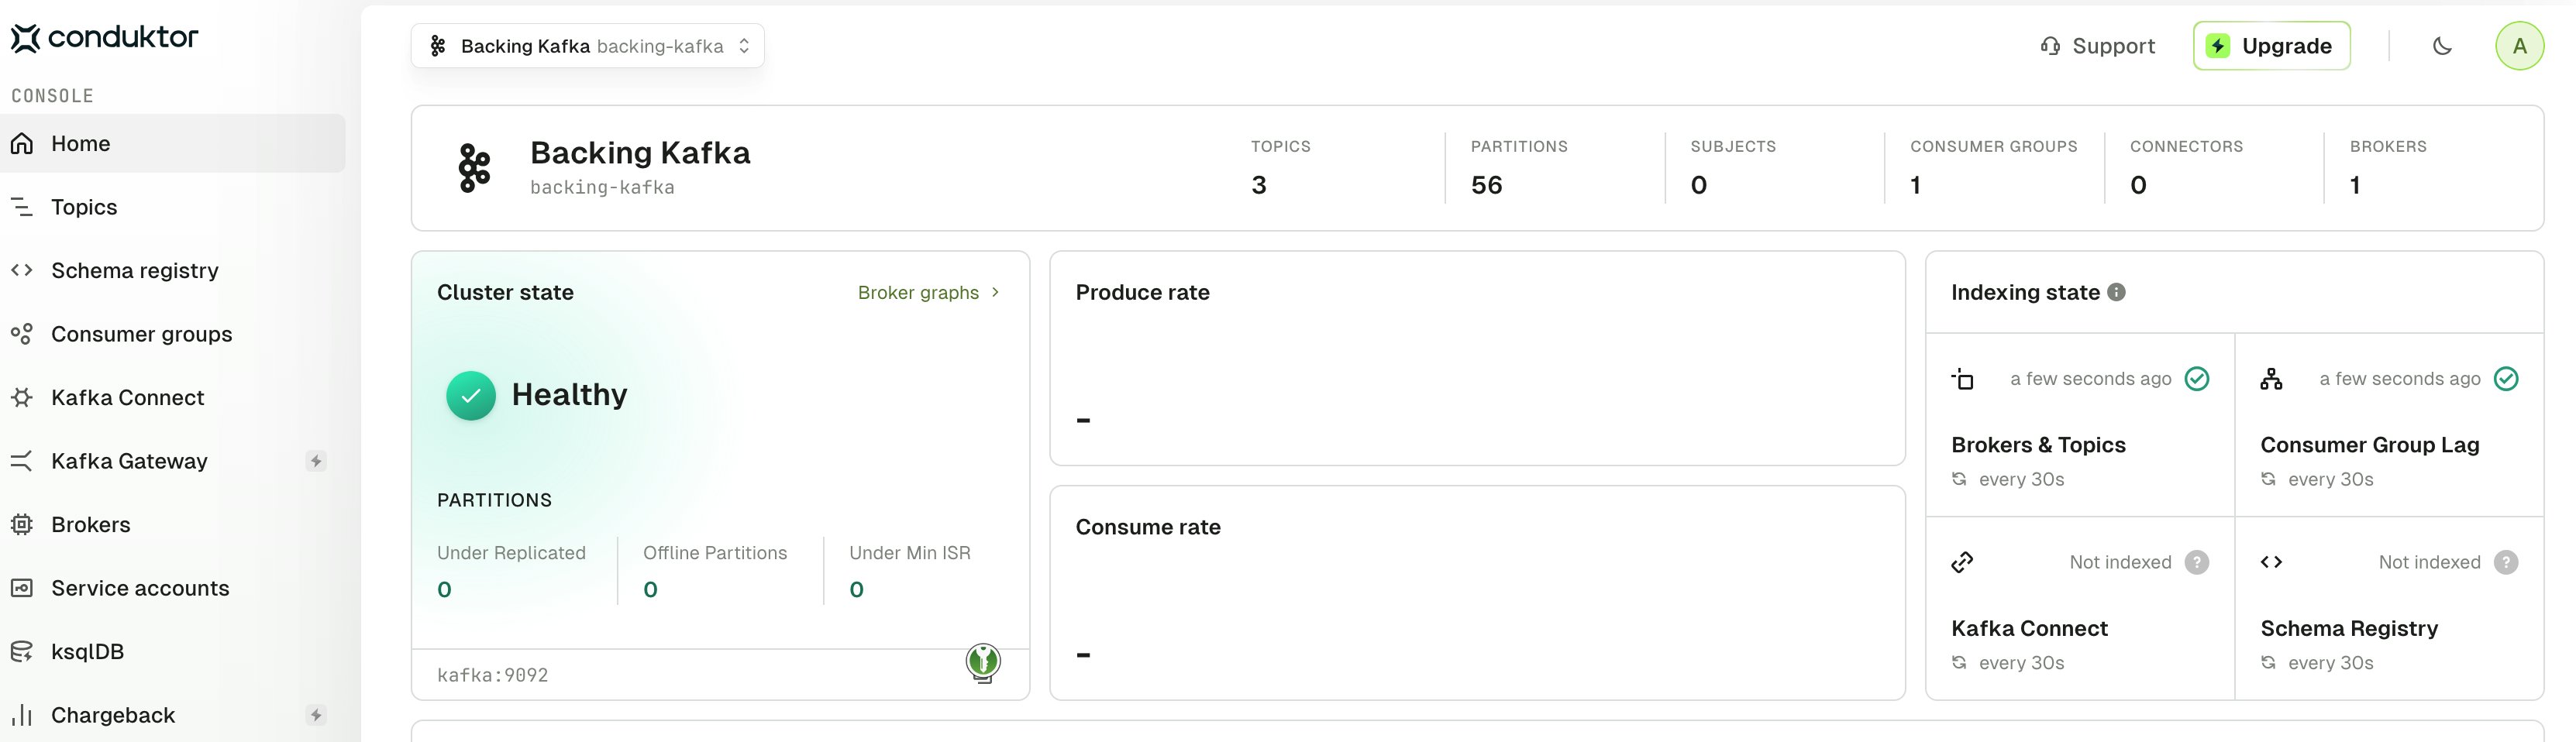Click the kafka:9092 address
The height and width of the screenshot is (742, 2576).
click(x=493, y=676)
